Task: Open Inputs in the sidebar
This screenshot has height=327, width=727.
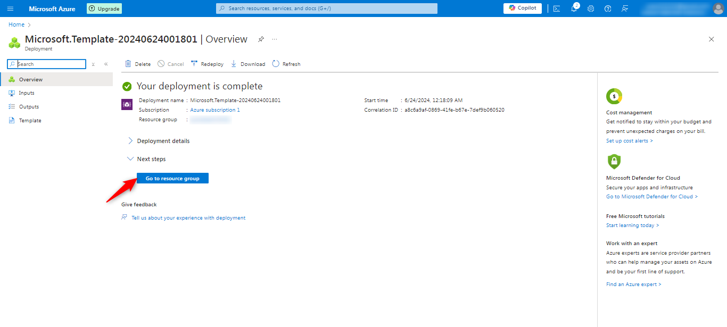Action: tap(56, 93)
